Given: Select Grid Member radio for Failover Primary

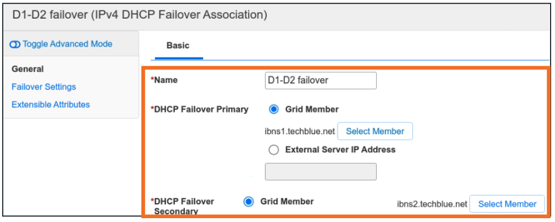Looking at the screenshot, I should (x=274, y=109).
